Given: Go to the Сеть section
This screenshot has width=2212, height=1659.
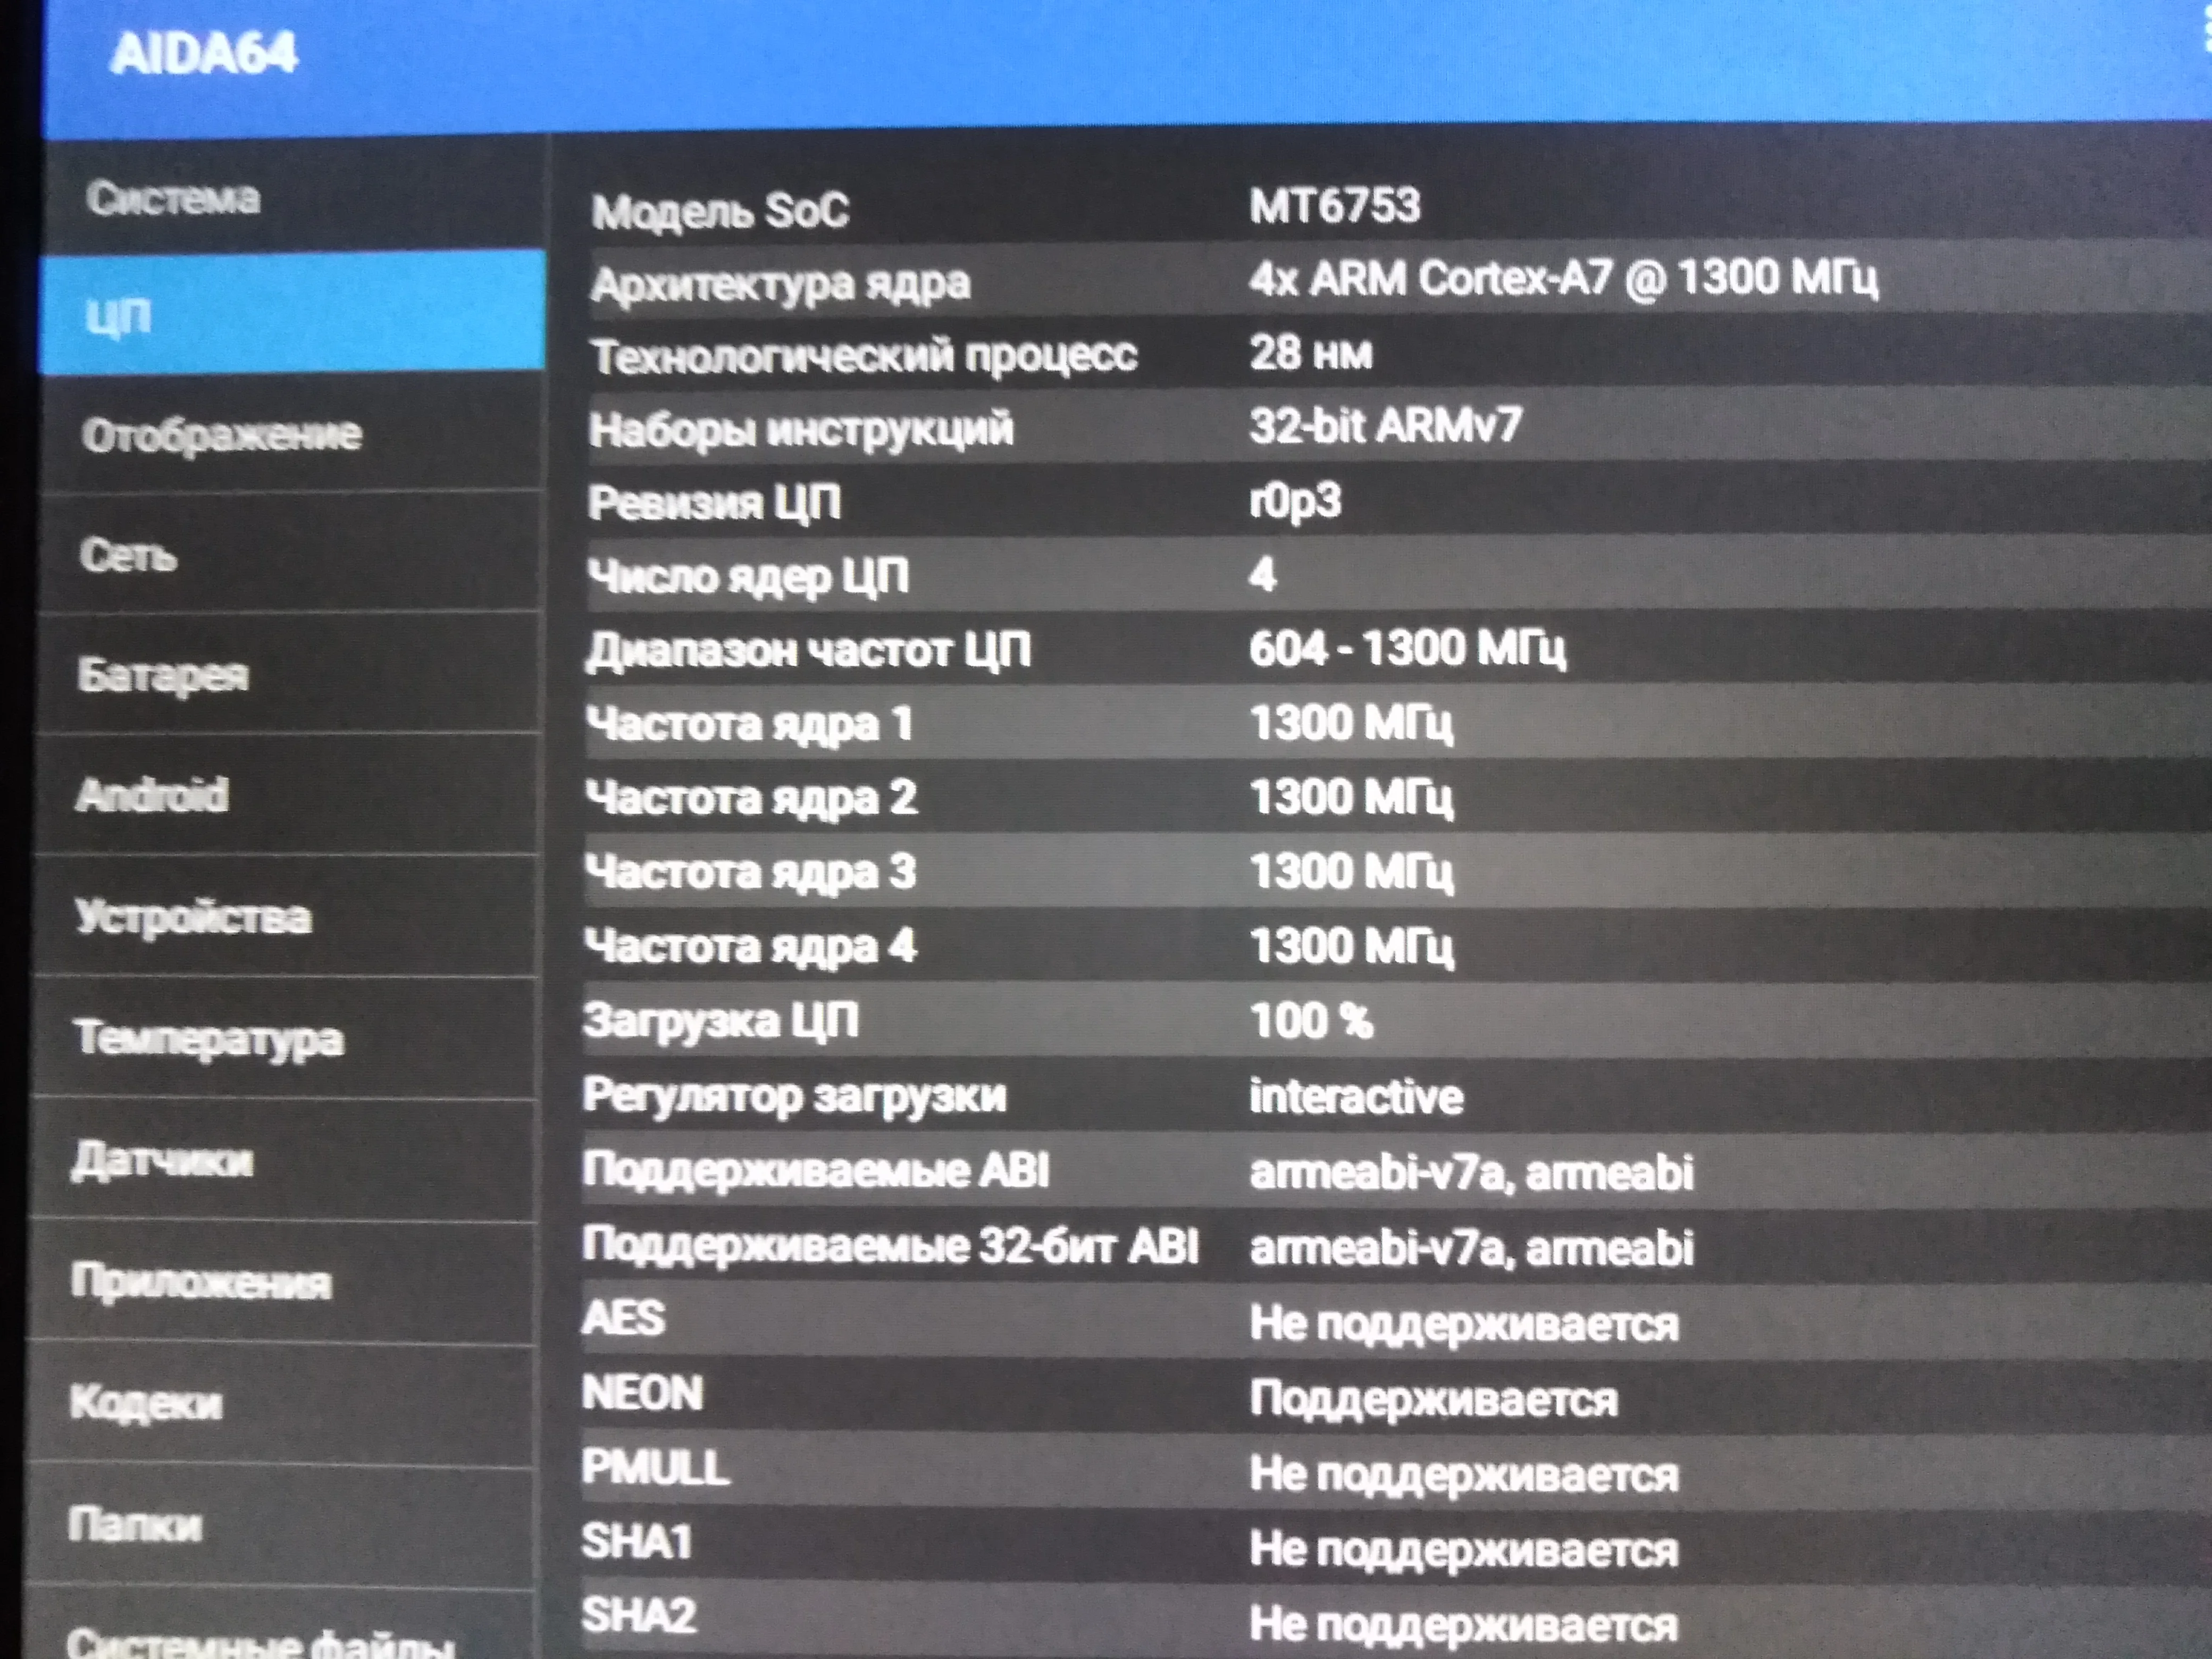Looking at the screenshot, I should pos(128,555).
